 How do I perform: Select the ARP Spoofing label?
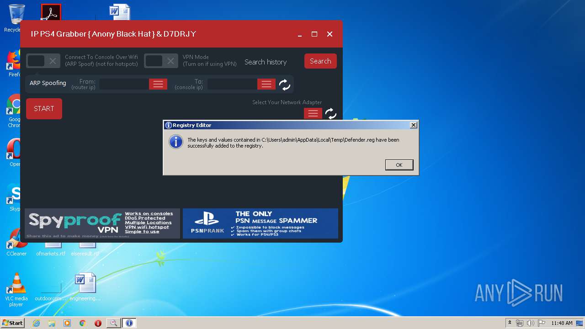(48, 83)
